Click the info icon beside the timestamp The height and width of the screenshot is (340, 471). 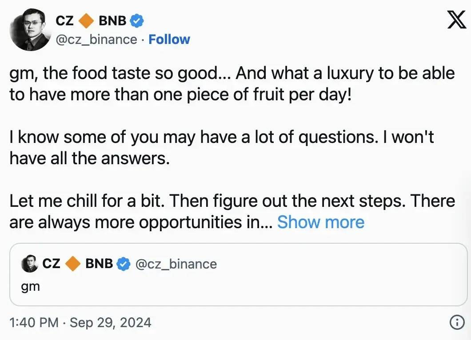point(456,323)
